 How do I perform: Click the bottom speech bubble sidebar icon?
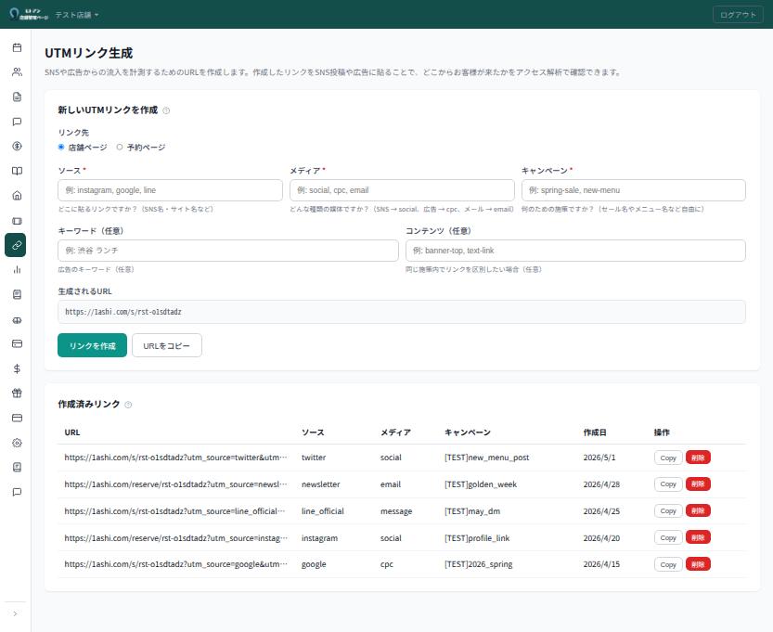tap(17, 492)
